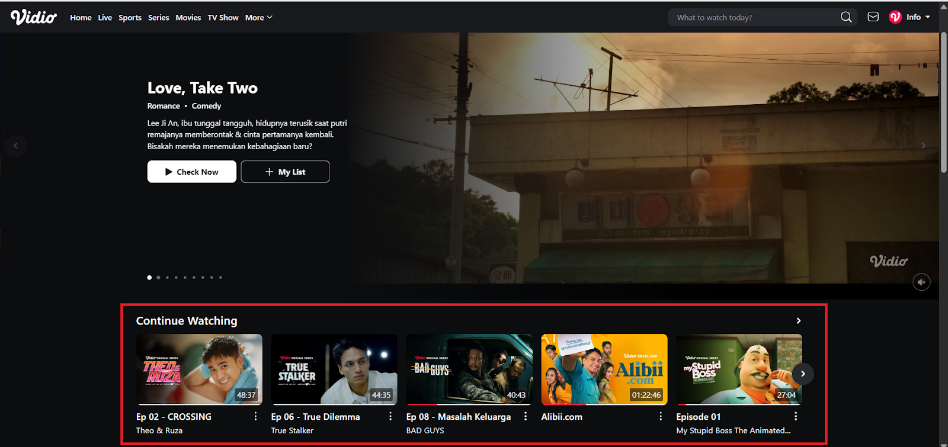Viewport: 948px width, 447px height.
Task: Open options for Ep 08 - Masalah Keluarga
Action: pos(526,416)
